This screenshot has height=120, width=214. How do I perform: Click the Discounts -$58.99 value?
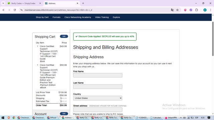(x=63, y=95)
